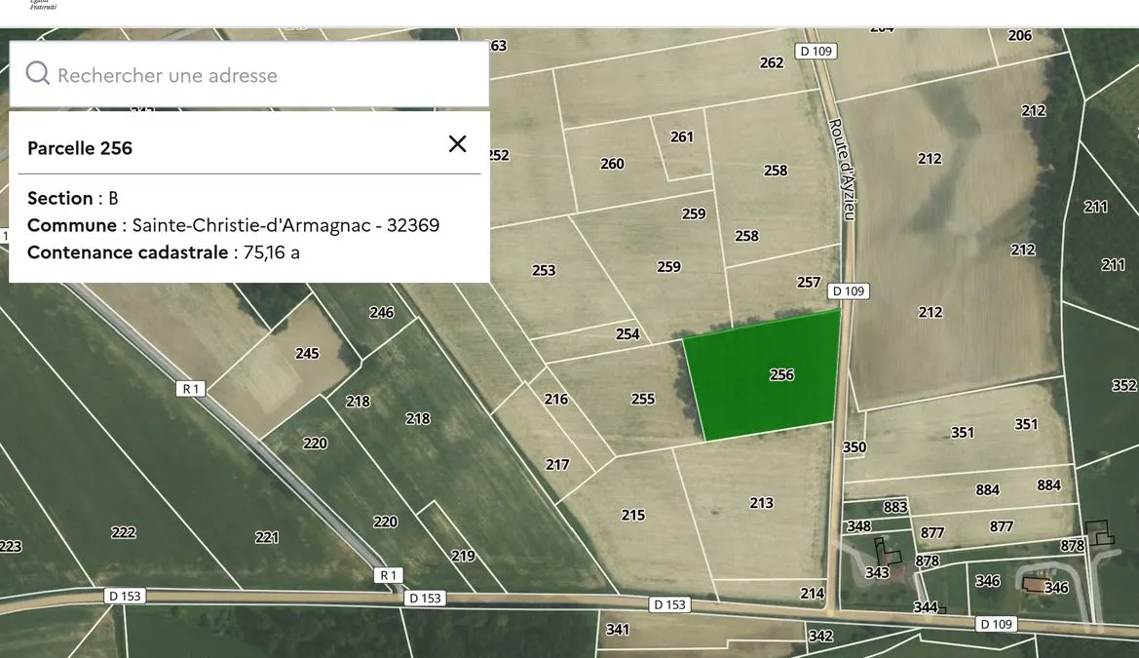Click the magnifying glass search icon
The width and height of the screenshot is (1139, 658).
click(x=38, y=73)
